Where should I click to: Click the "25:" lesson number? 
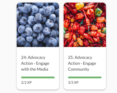[71, 58]
